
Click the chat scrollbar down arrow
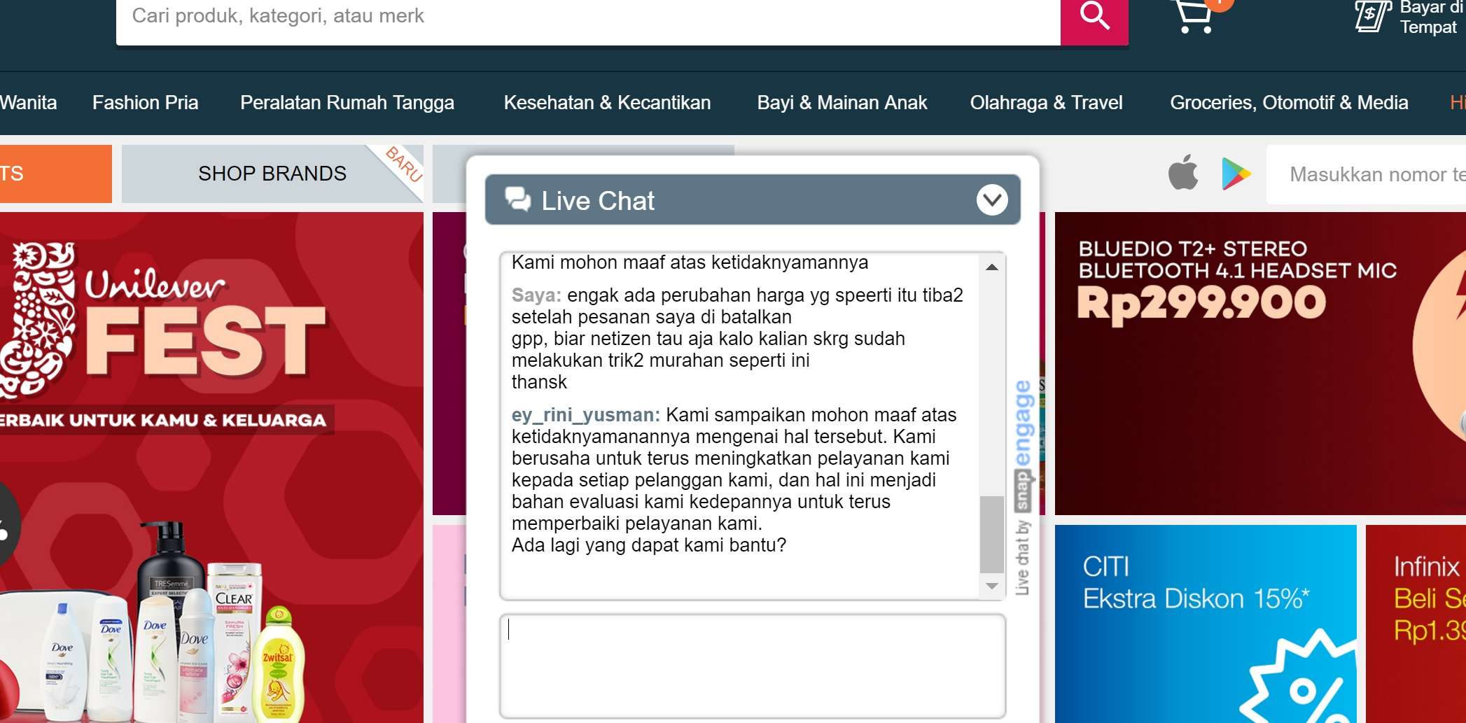[992, 587]
